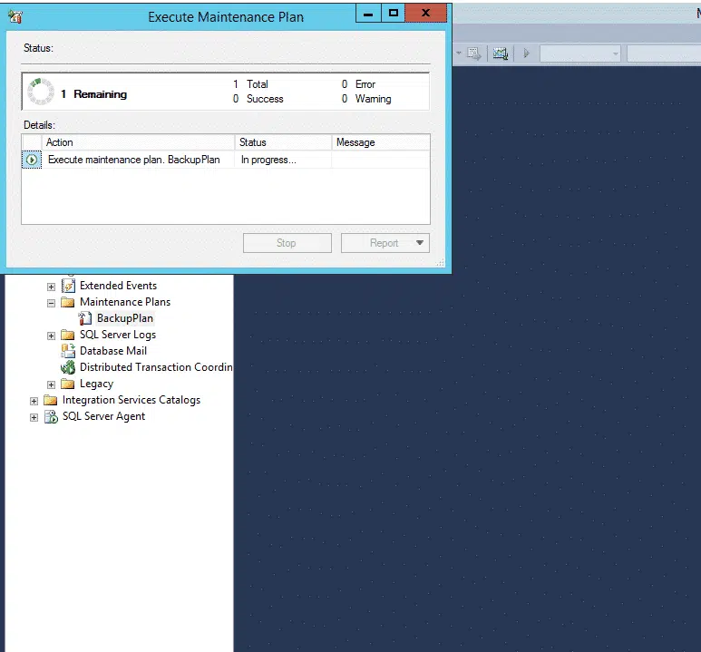Click the Report button

(x=385, y=243)
